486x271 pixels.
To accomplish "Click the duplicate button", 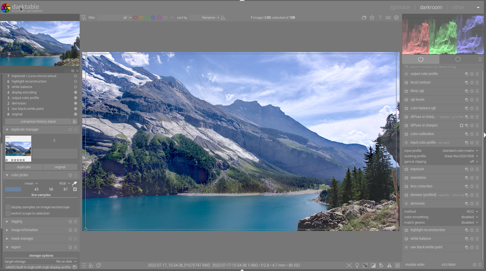I will pyautogui.click(x=24, y=167).
